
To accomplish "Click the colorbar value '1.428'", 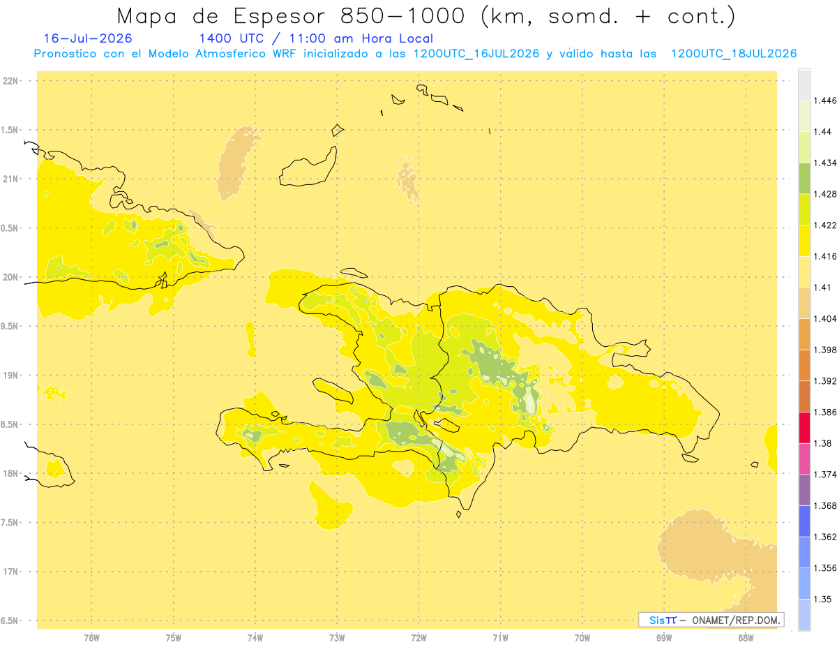I will point(824,194).
